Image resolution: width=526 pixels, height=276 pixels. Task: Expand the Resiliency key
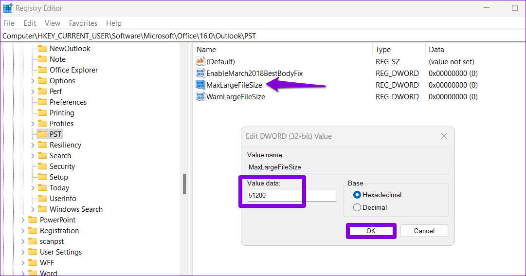coord(33,146)
